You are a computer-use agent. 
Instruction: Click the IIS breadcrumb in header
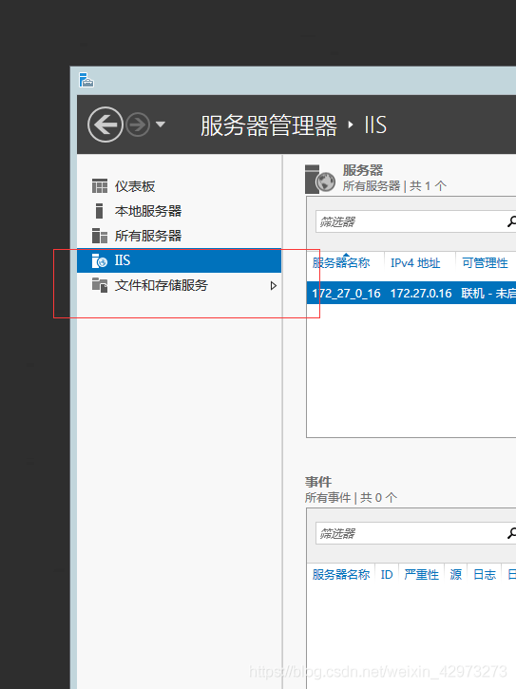click(x=375, y=125)
